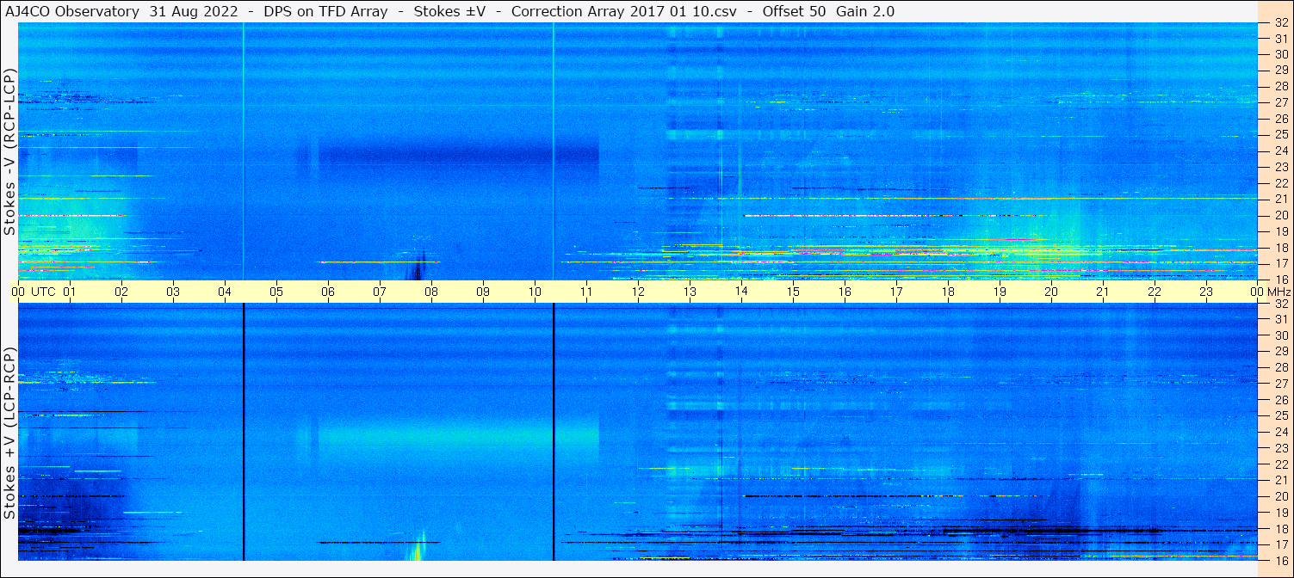
Task: Click the 'Gain 2.0' value in header
Action: pos(865,11)
